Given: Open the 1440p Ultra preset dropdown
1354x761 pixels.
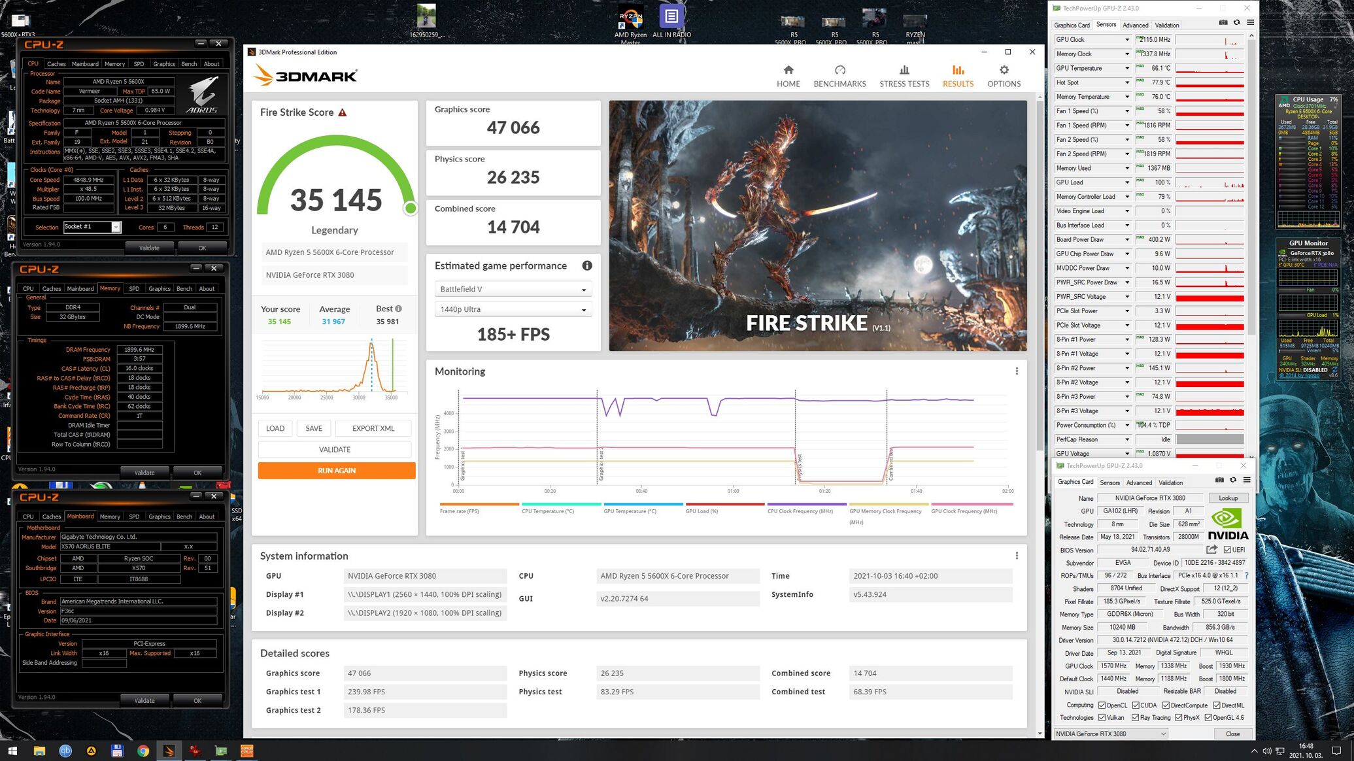Looking at the screenshot, I should [x=513, y=309].
